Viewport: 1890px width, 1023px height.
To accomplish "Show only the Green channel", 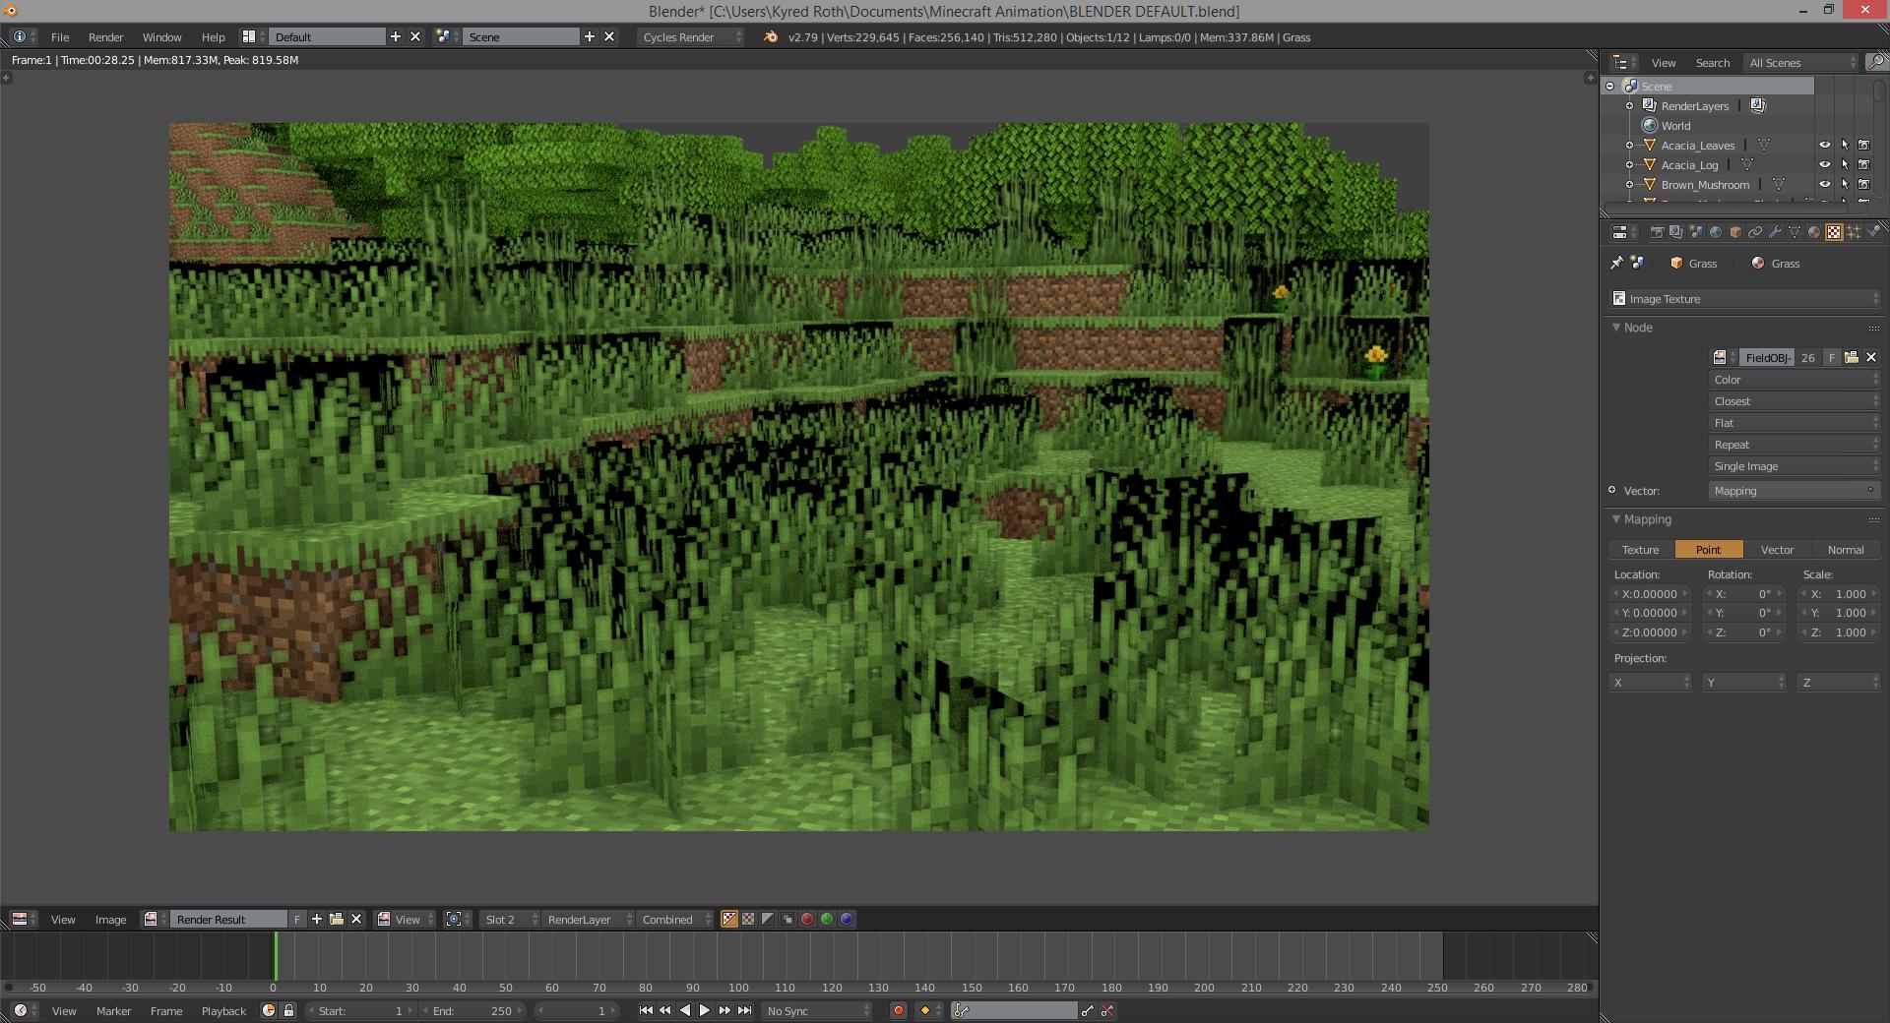I will pos(827,919).
